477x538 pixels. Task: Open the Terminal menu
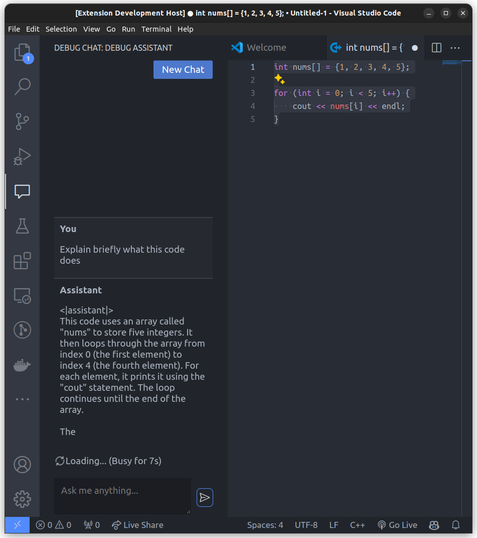[156, 29]
